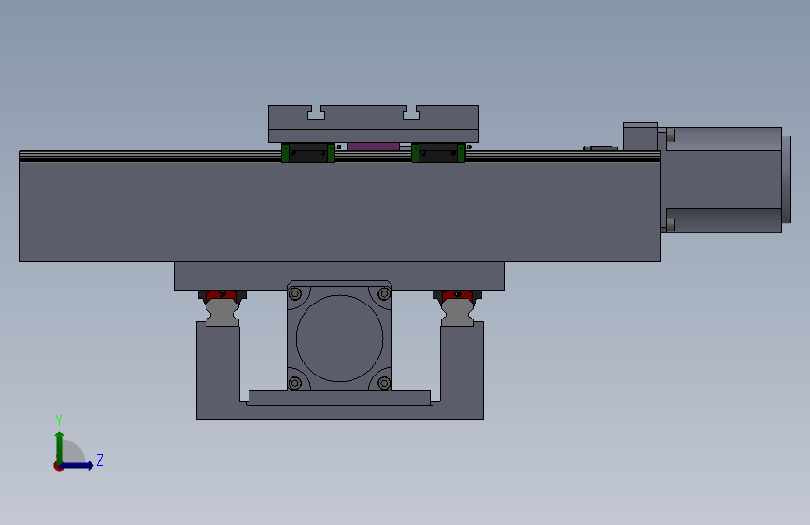Viewport: 810px width, 525px height.
Task: Select the T-slot table plate on top
Action: (x=374, y=123)
